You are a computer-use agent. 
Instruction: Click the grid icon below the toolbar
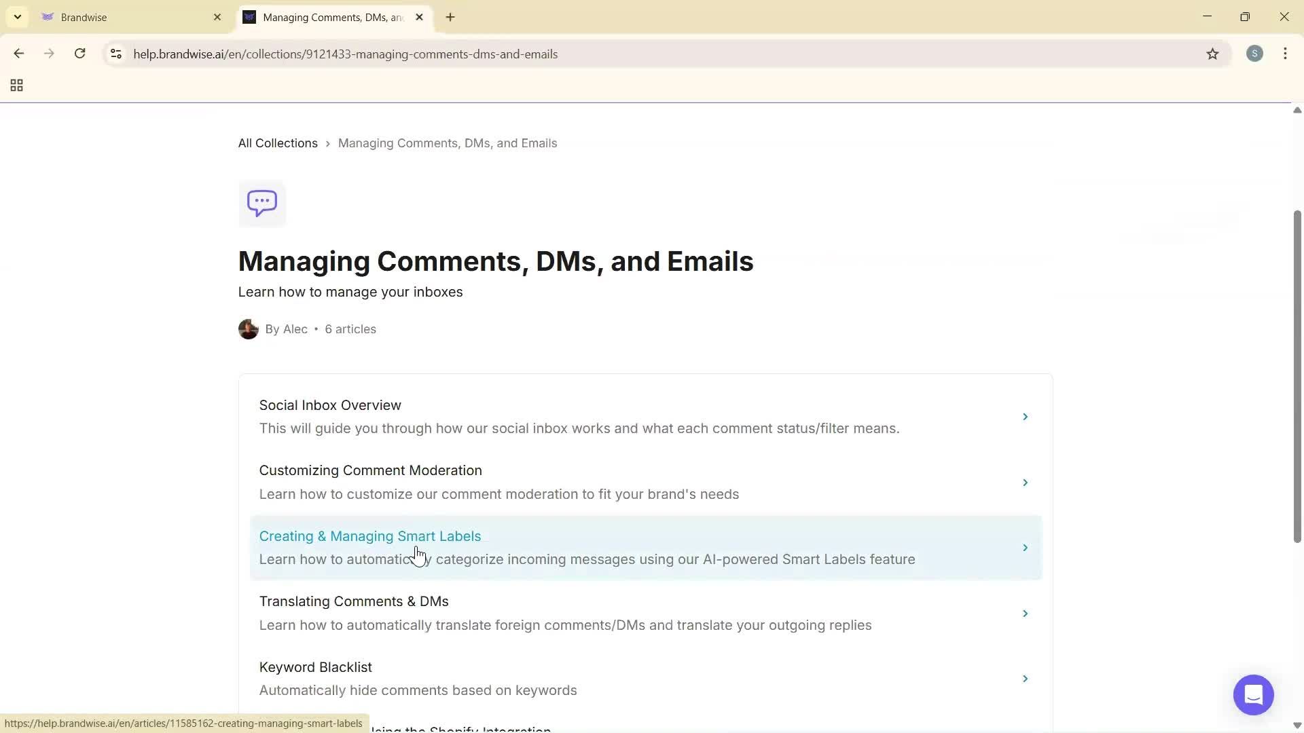tap(16, 85)
